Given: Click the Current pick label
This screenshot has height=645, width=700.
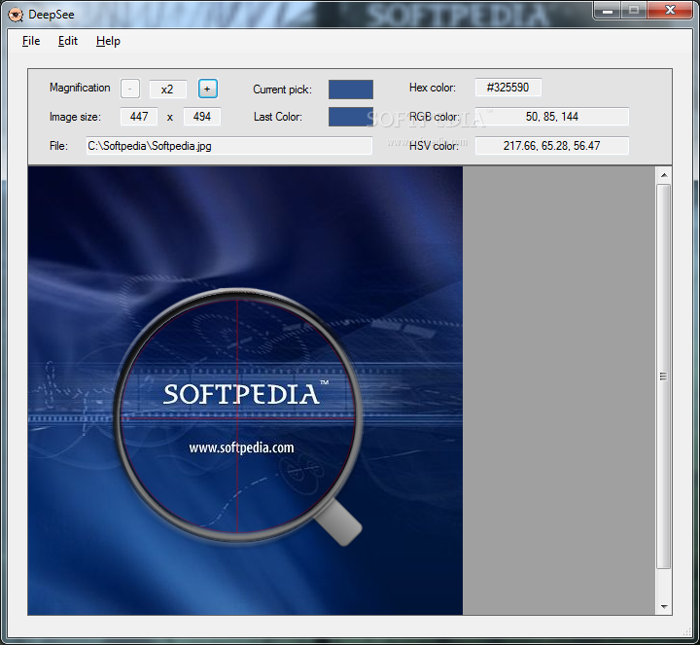Looking at the screenshot, I should pyautogui.click(x=282, y=90).
